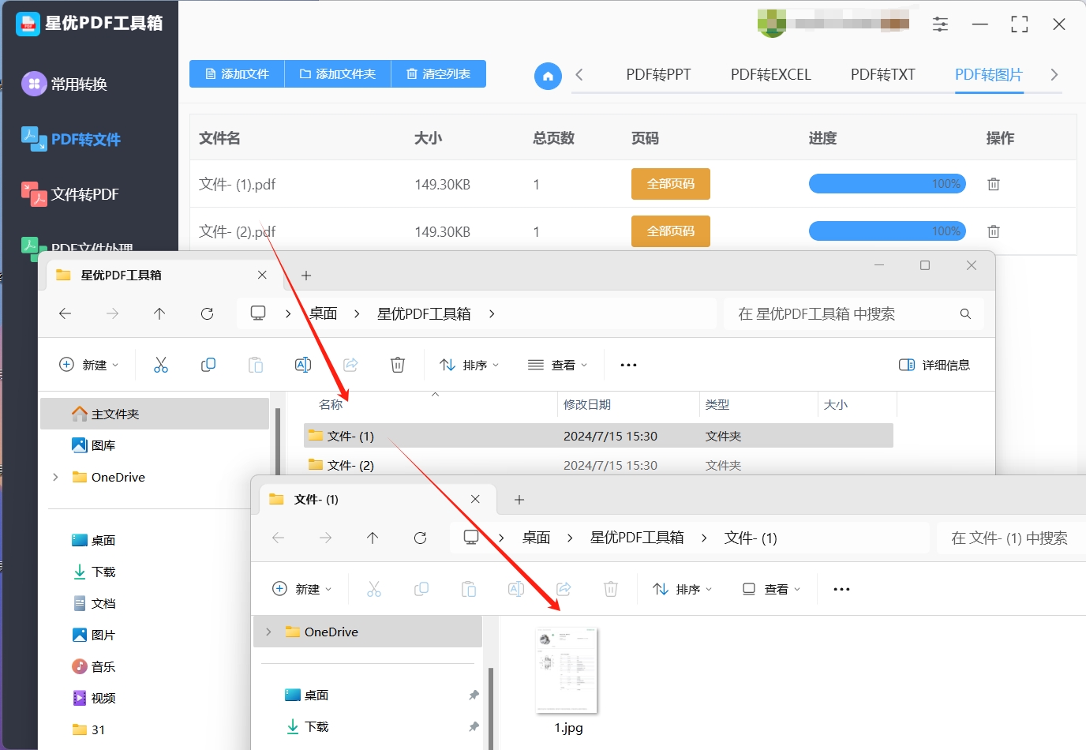Open 新建 dropdown in 文件- (1) Explorer

pyautogui.click(x=301, y=589)
